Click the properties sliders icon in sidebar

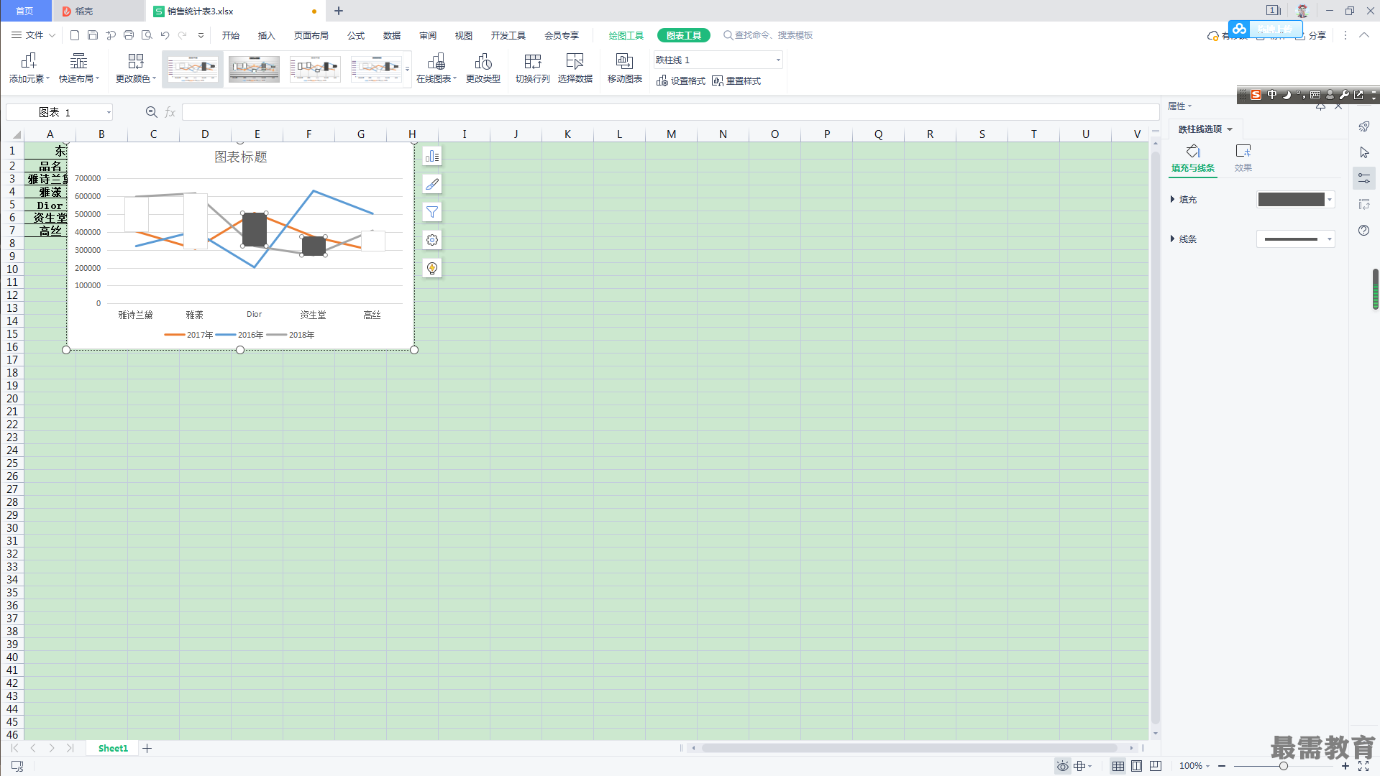coord(1364,178)
